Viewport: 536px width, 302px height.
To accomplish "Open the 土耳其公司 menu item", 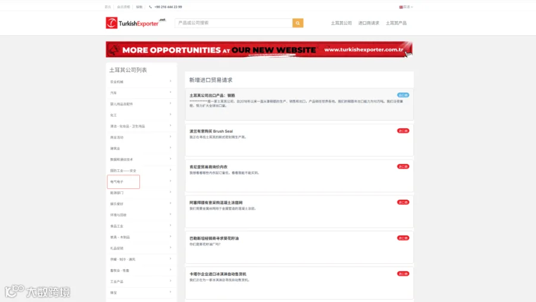I will (x=341, y=23).
